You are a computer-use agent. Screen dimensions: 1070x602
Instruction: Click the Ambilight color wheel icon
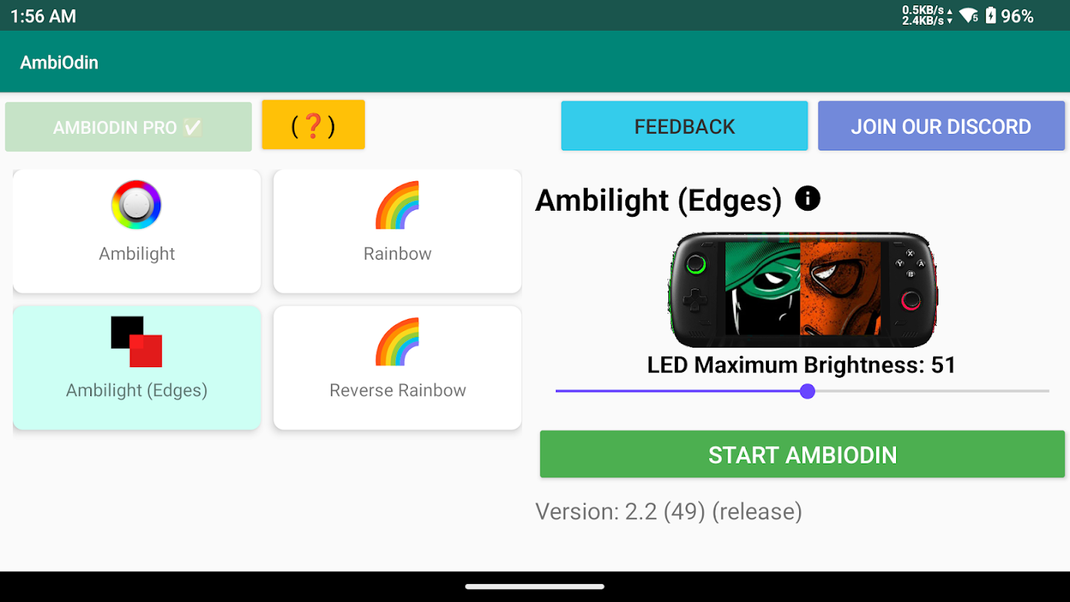(136, 205)
